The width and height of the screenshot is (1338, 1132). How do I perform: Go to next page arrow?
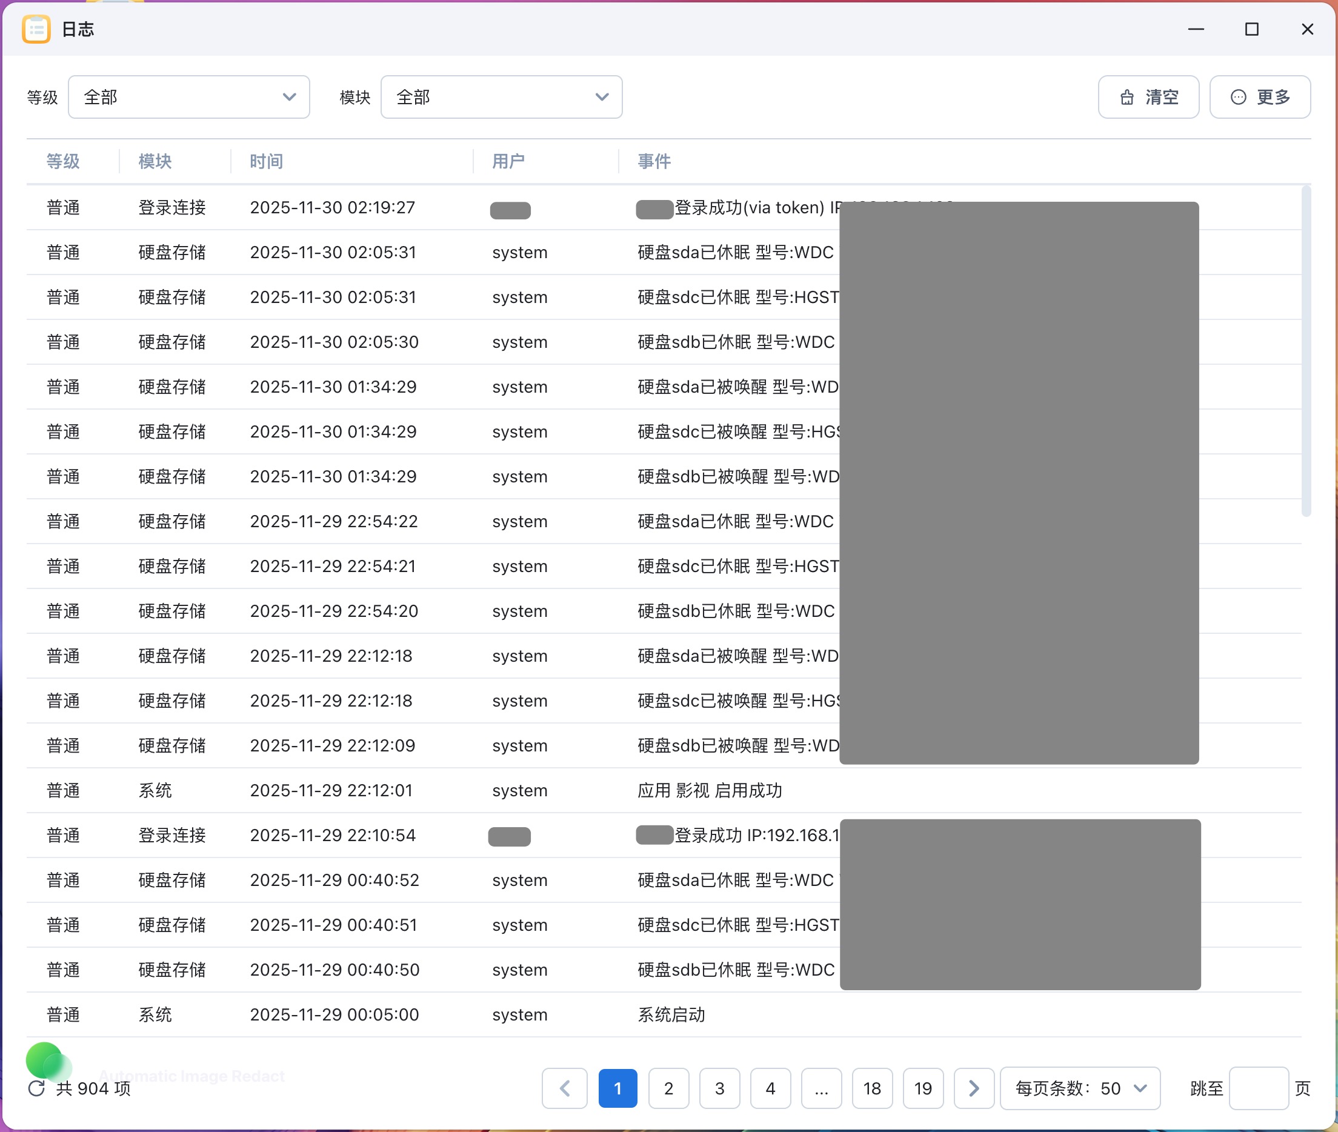pos(973,1088)
